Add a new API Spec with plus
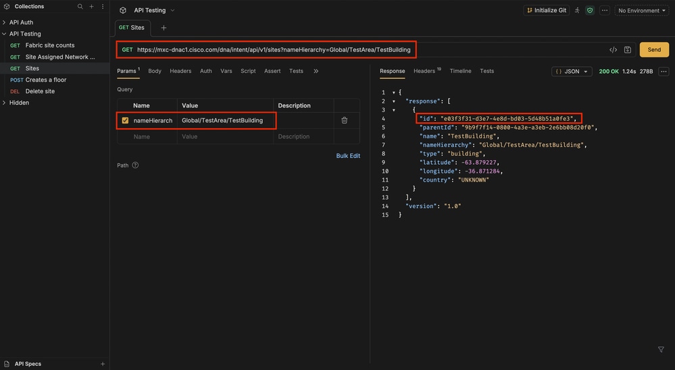675x370 pixels. (103, 364)
